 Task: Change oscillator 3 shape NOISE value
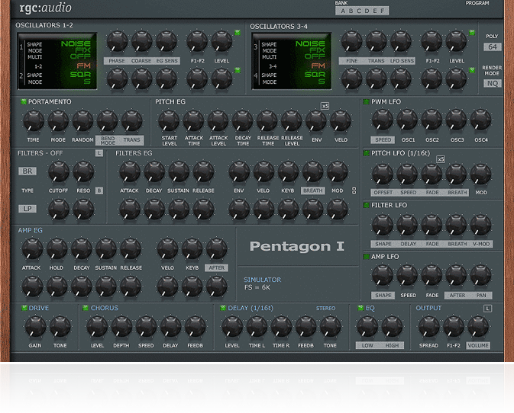pos(310,43)
